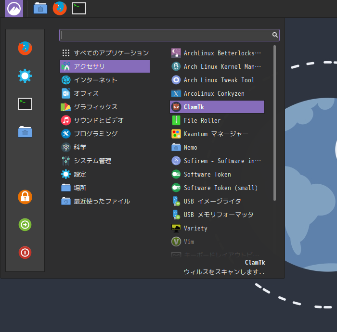The width and height of the screenshot is (337, 332).
Task: Open Arch Linux Tweak Tool
Action: [219, 80]
